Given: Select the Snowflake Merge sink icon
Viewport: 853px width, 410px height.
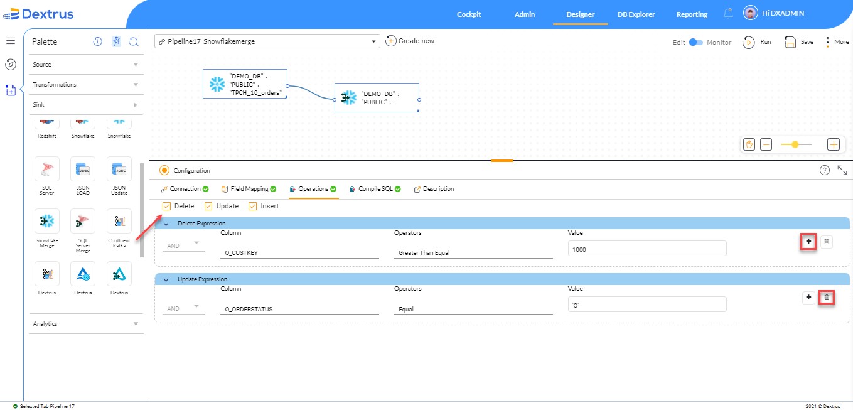Looking at the screenshot, I should pos(47,221).
